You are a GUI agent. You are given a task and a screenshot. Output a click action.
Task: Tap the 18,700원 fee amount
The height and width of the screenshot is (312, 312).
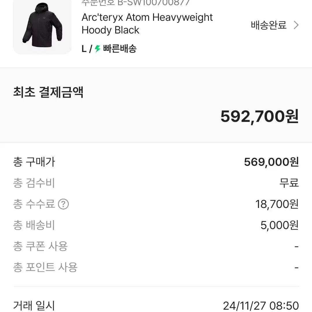pyautogui.click(x=277, y=204)
